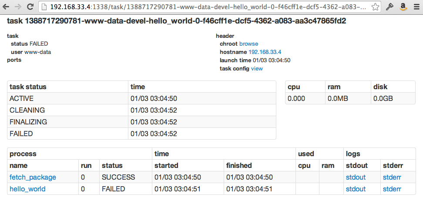View the task config

[257, 69]
